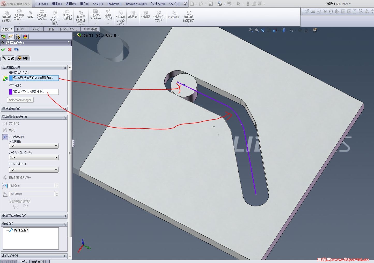The height and width of the screenshot is (263, 374).
Task: Click the component vertex selection field
Action: click(35, 78)
